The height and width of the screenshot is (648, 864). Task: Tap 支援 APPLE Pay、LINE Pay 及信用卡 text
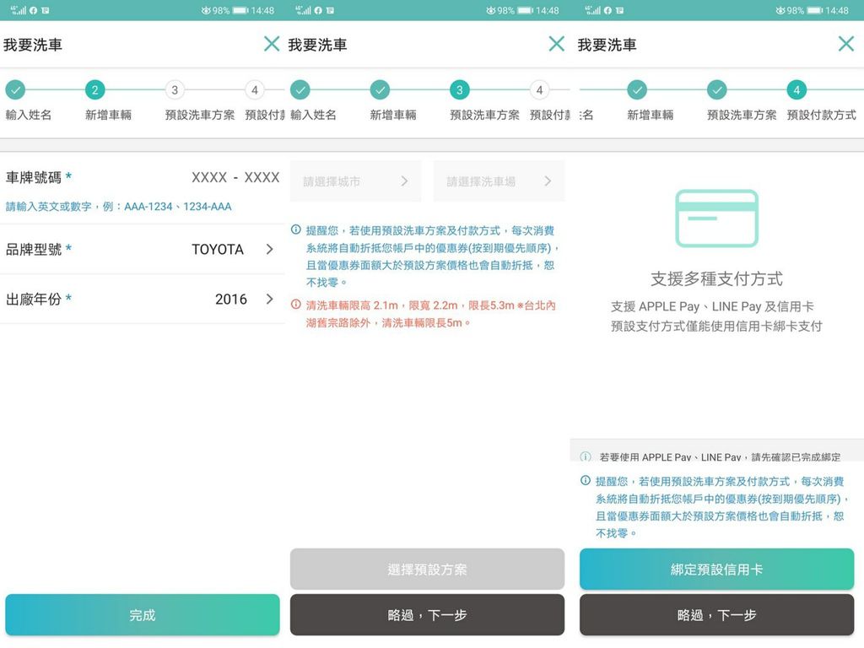pyautogui.click(x=712, y=306)
